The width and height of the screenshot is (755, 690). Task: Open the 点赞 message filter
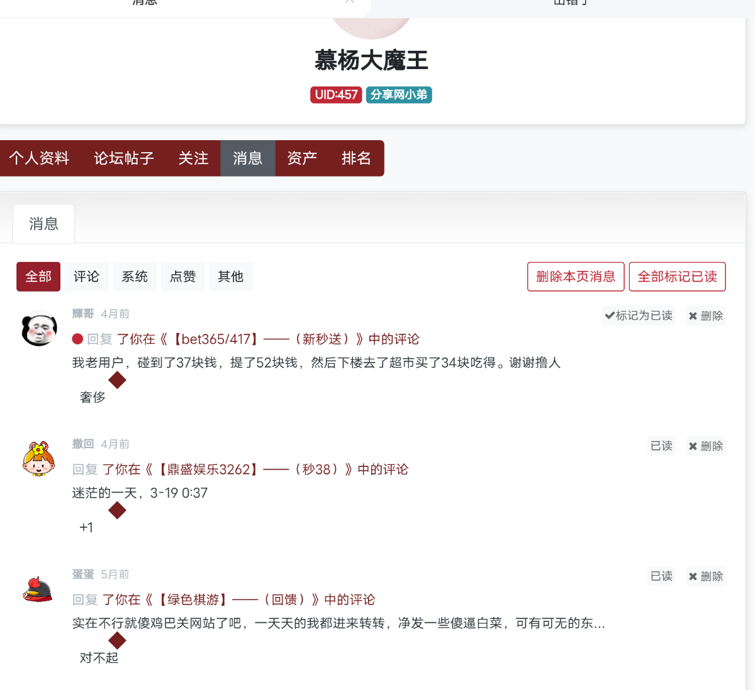point(182,277)
